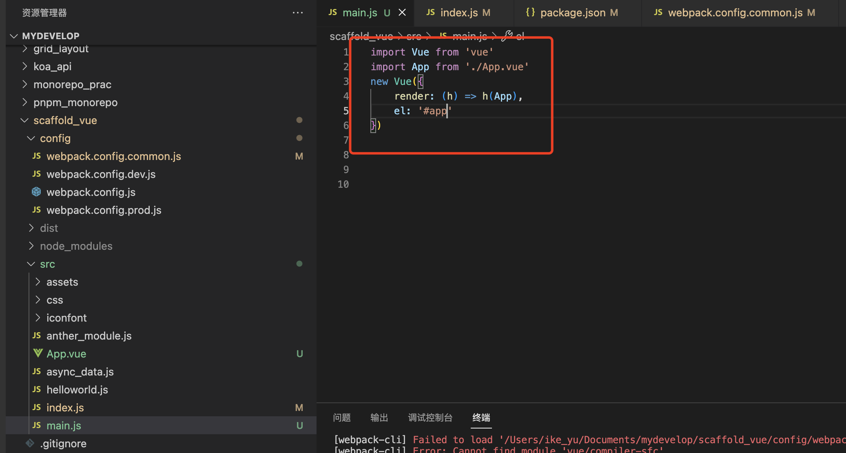Click the src breadcrumb segment

click(414, 37)
